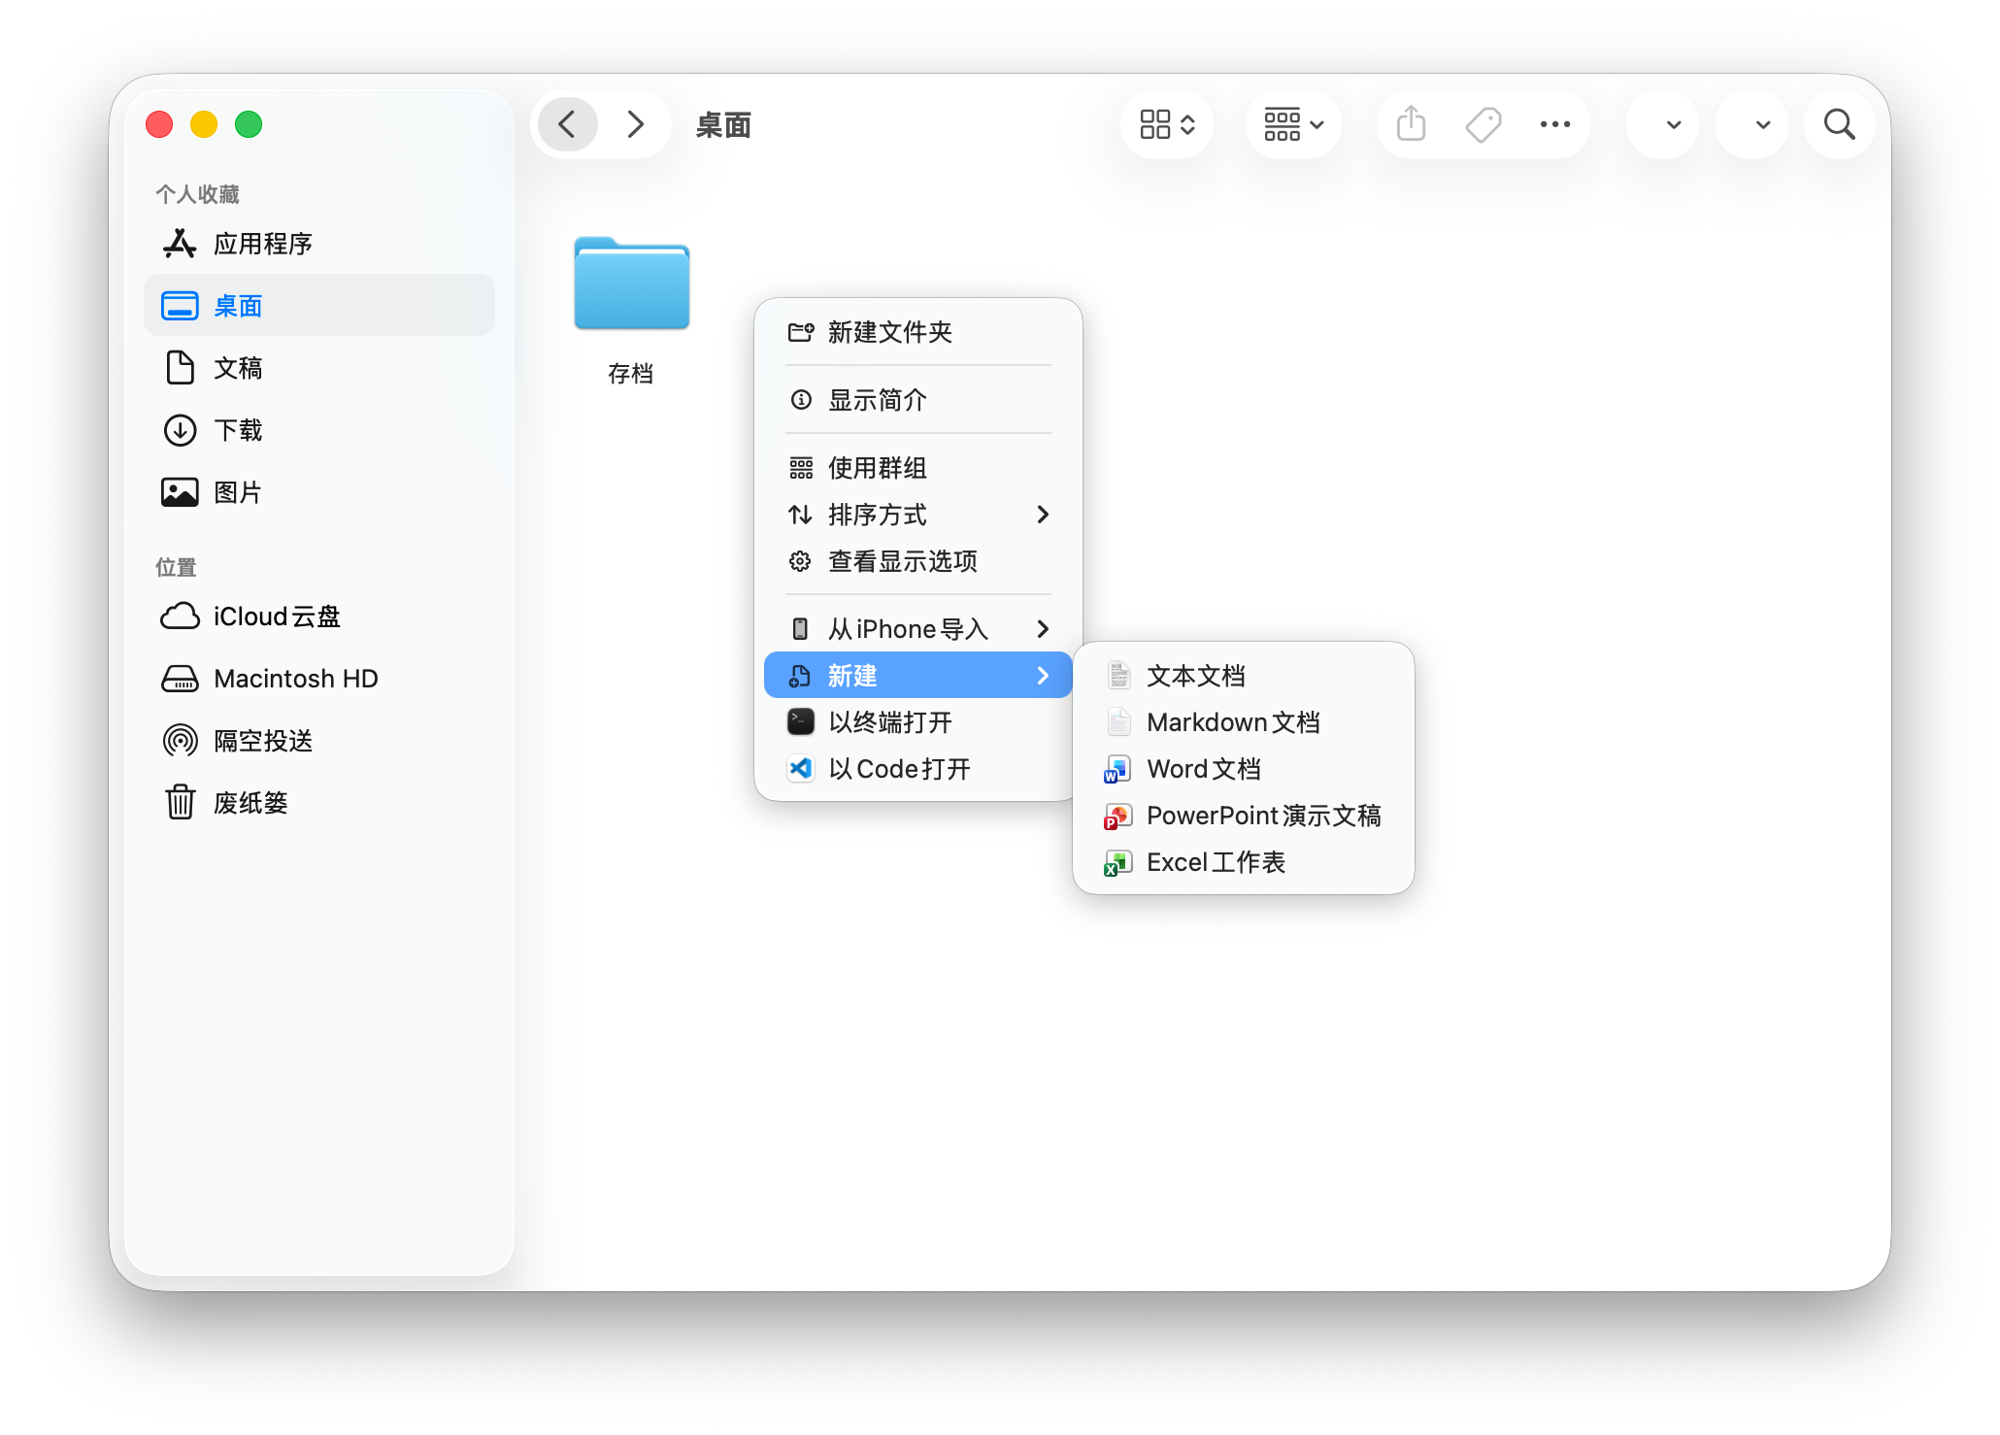The image size is (2000, 1435).
Task: Open the chevron dropdown next to search
Action: (1752, 124)
